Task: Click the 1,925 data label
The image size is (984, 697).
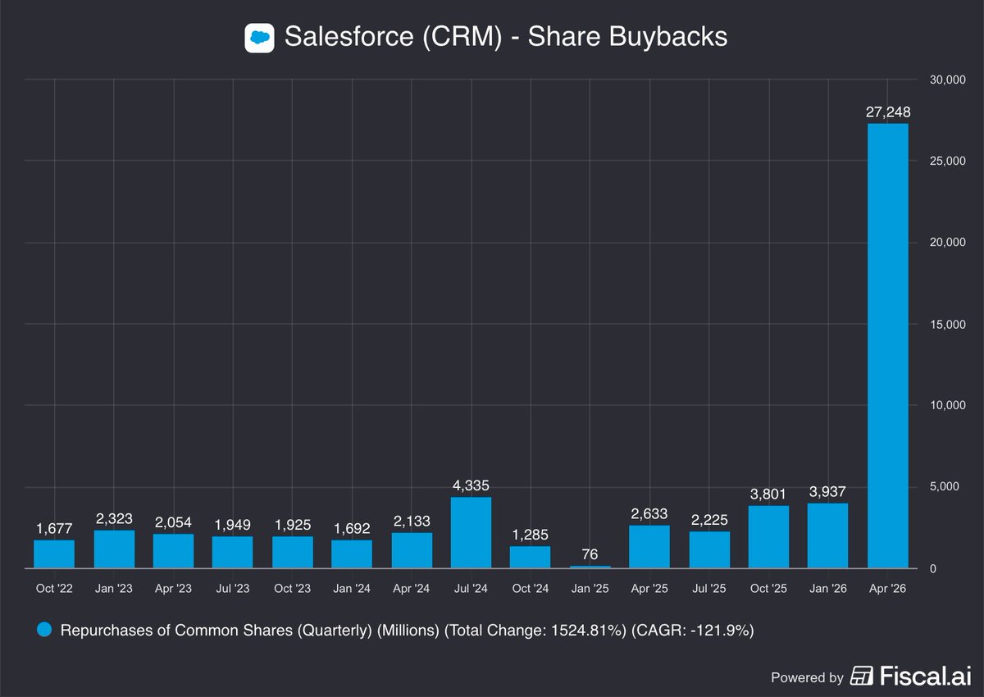Action: point(293,524)
